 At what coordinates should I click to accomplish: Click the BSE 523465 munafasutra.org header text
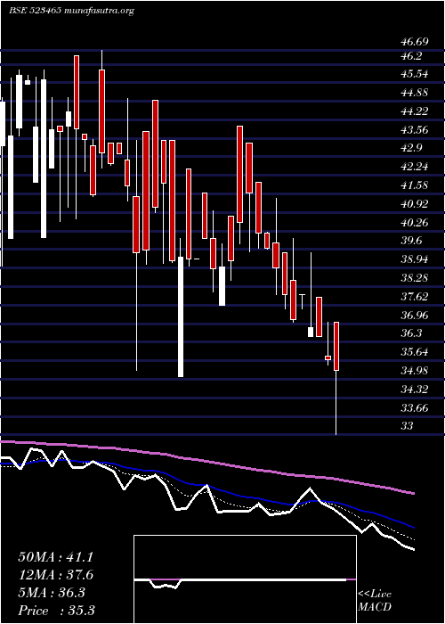click(x=71, y=11)
